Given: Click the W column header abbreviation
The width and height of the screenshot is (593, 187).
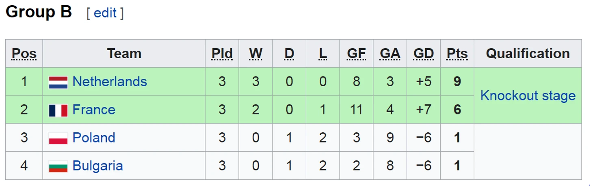Looking at the screenshot, I should pos(255,54).
